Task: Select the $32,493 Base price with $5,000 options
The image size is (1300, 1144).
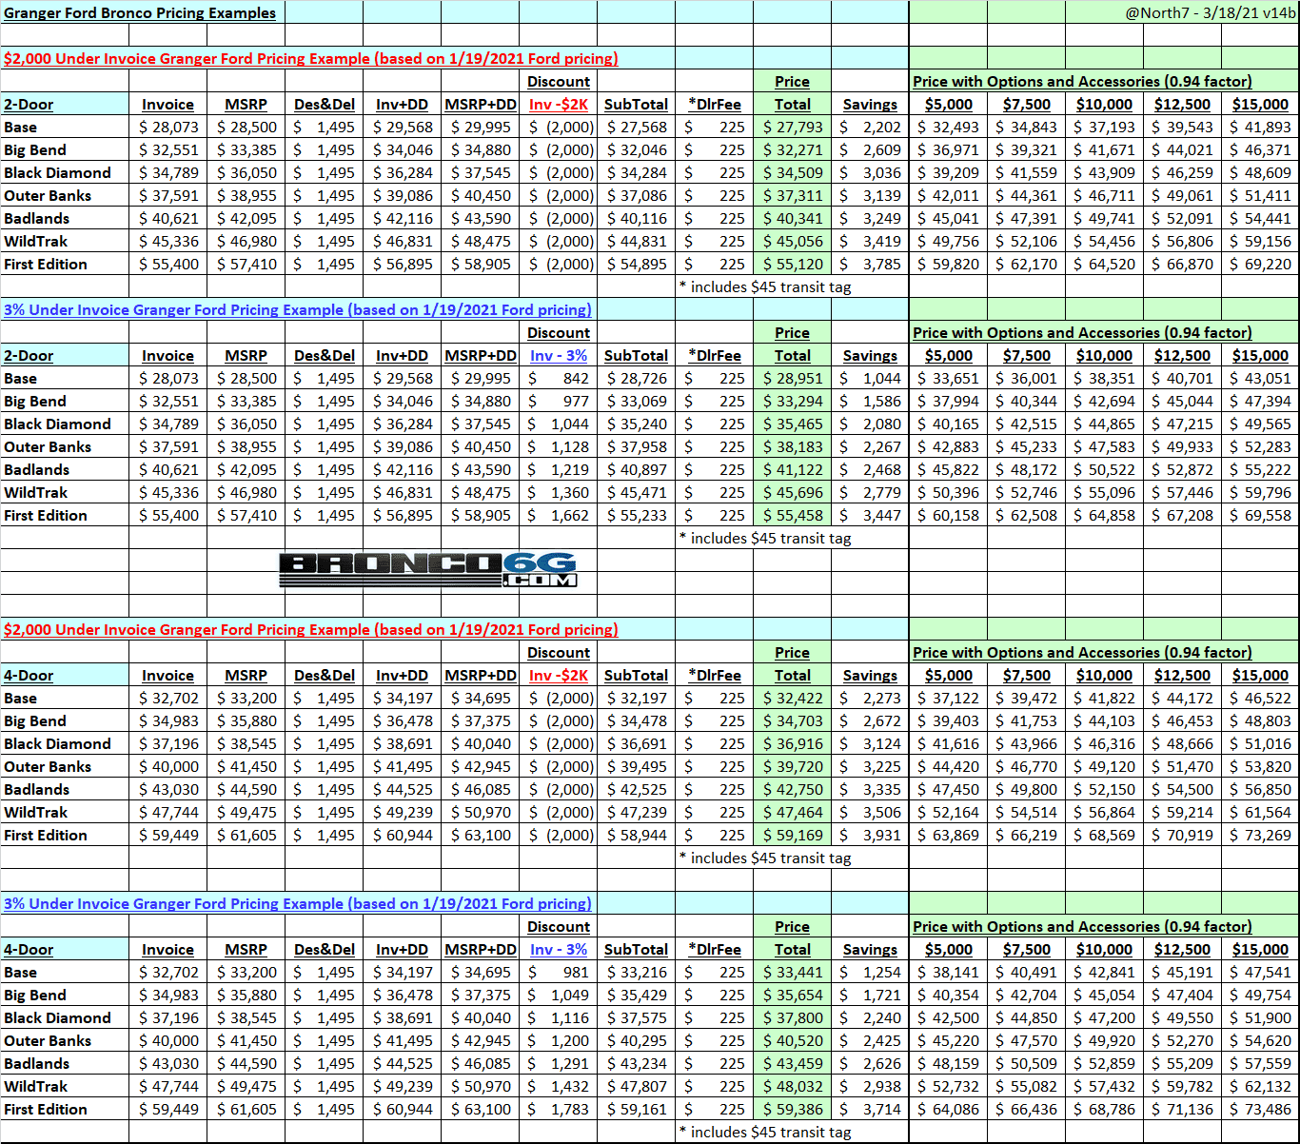Action: click(x=948, y=127)
